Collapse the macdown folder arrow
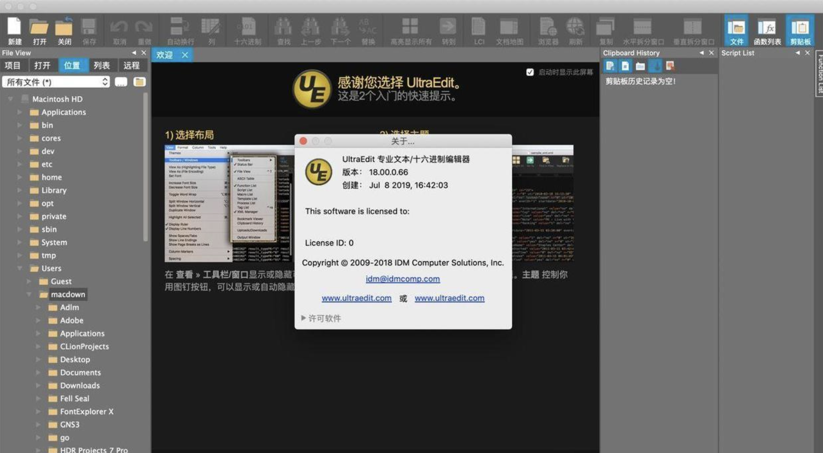 (29, 294)
